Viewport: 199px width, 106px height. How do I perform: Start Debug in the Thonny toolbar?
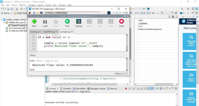[78, 23]
